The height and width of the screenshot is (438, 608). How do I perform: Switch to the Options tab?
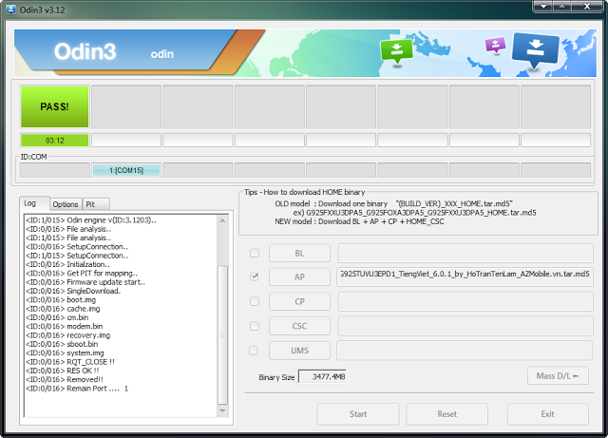pos(66,204)
